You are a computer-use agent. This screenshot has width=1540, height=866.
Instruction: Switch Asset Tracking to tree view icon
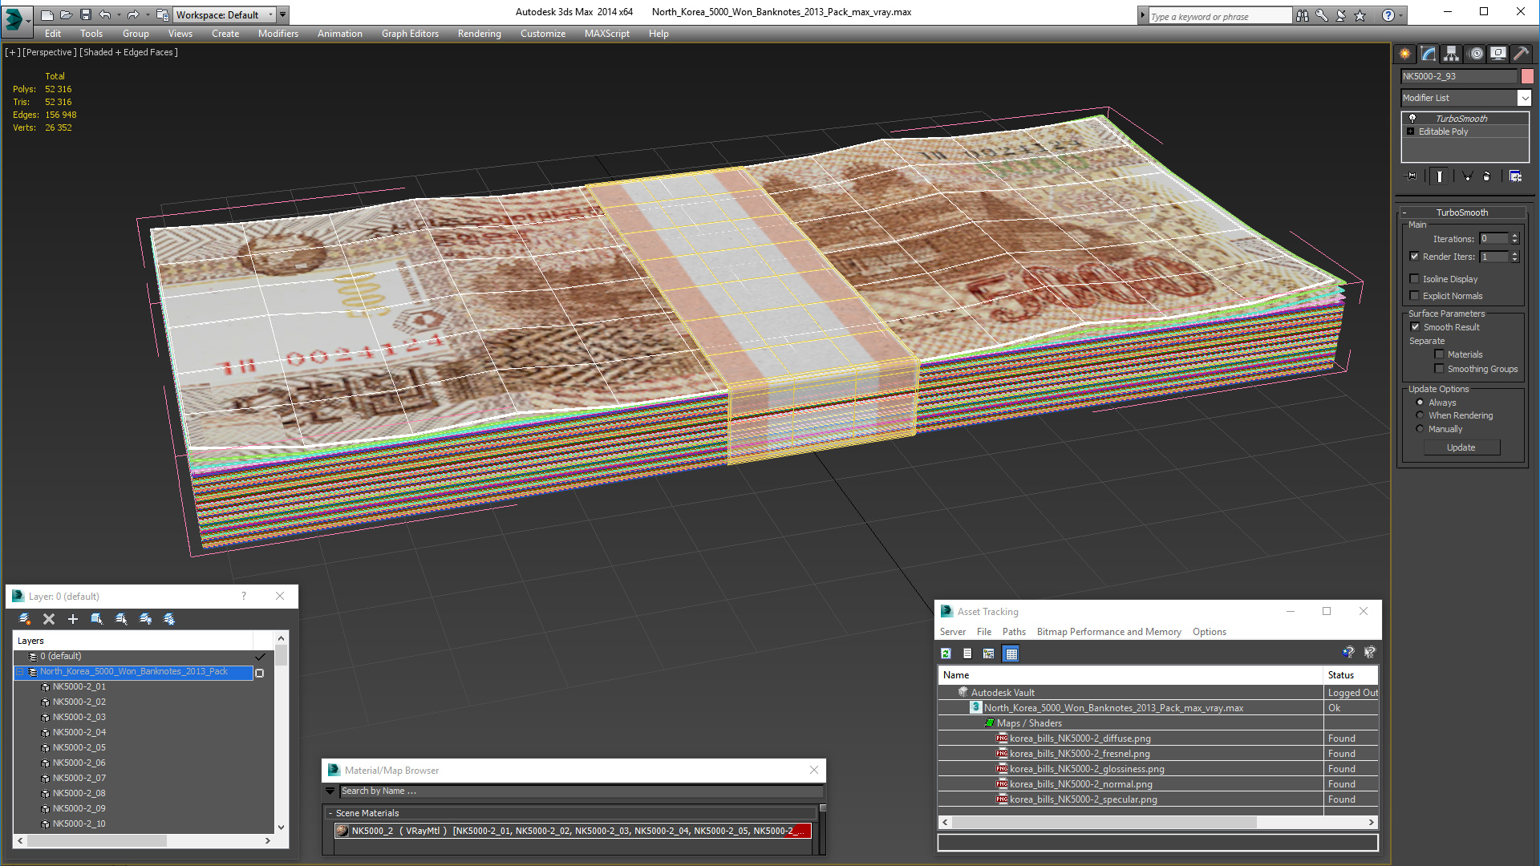pyautogui.click(x=988, y=654)
